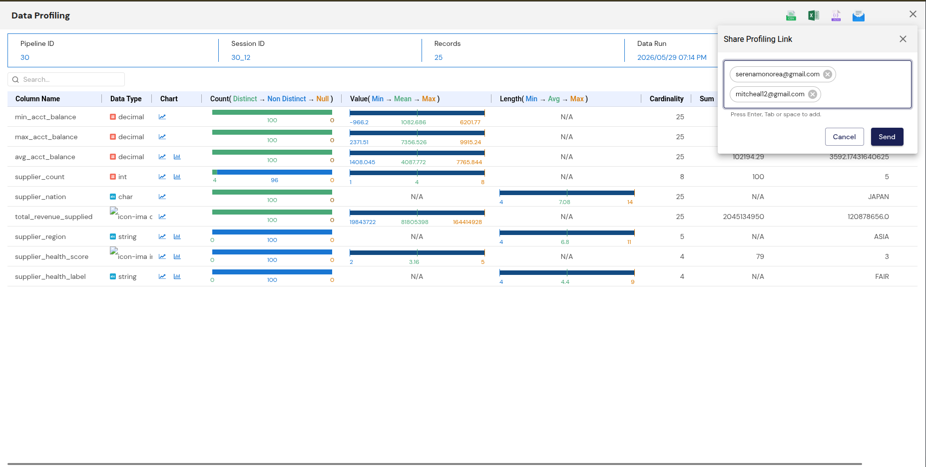Click Session ID value 30_12
926x467 pixels.
coord(241,57)
